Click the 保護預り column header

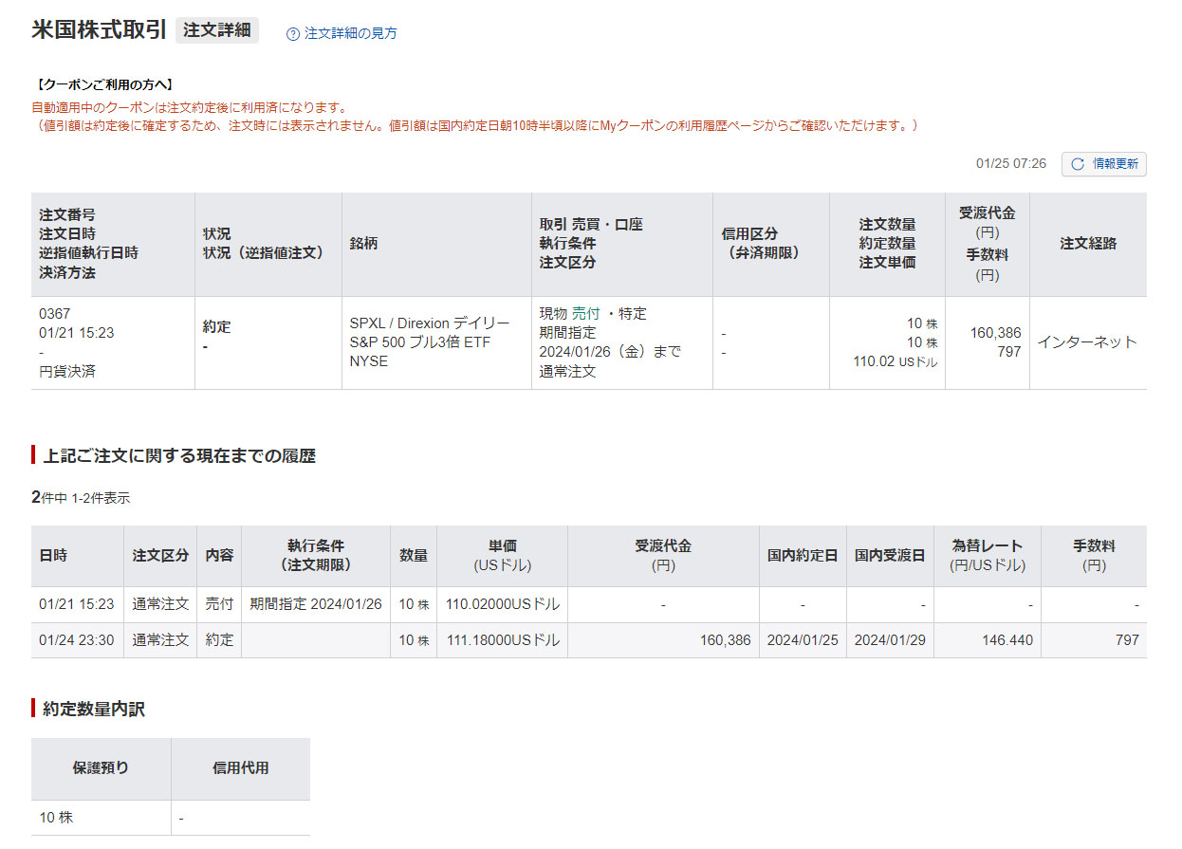tap(101, 768)
